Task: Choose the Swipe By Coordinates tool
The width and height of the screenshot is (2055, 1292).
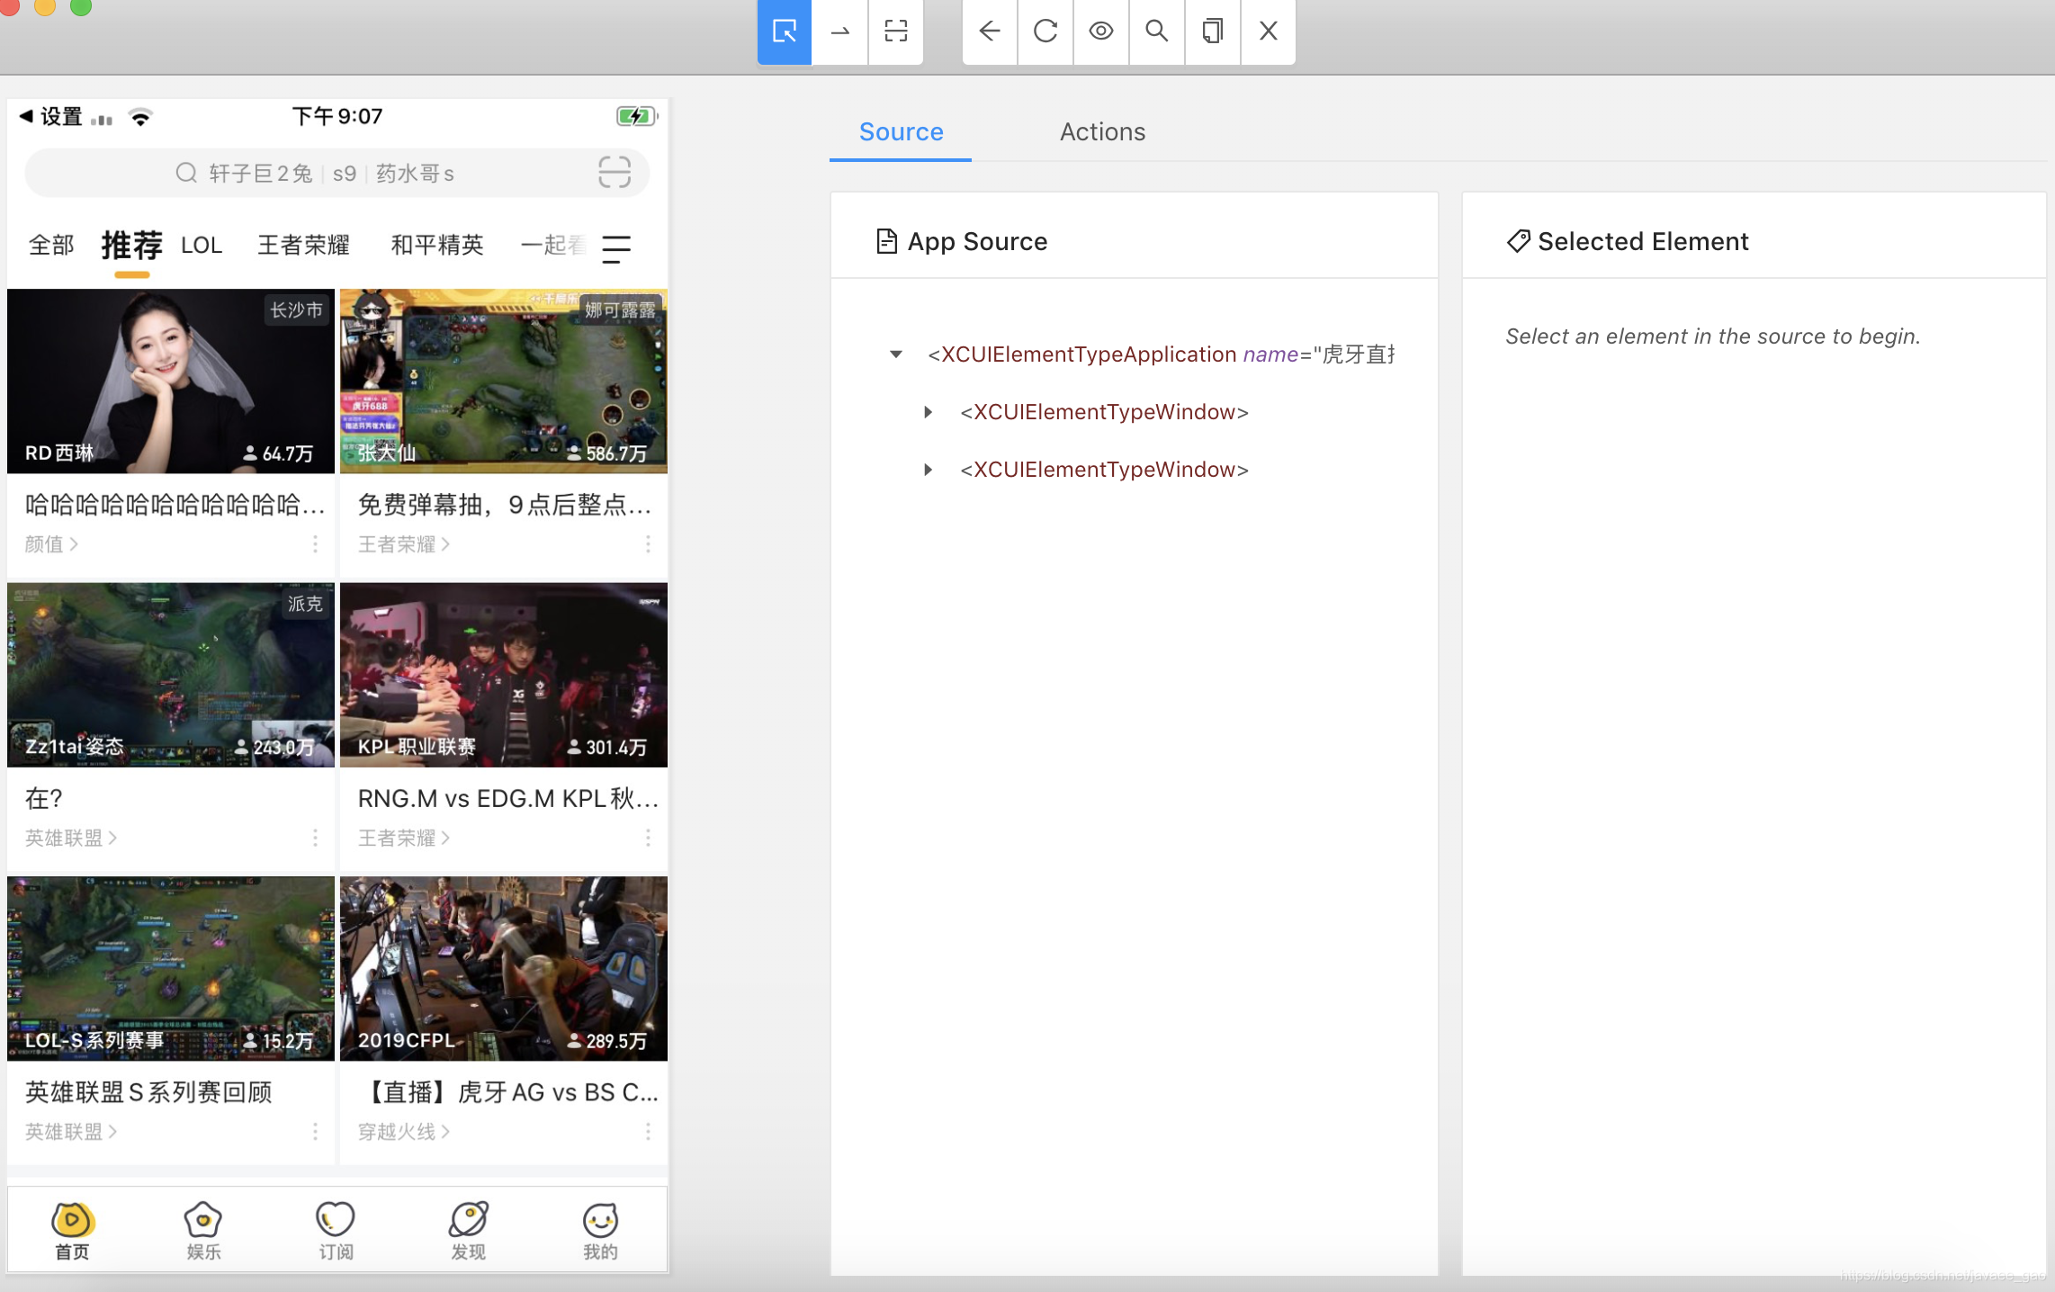Action: [x=839, y=31]
